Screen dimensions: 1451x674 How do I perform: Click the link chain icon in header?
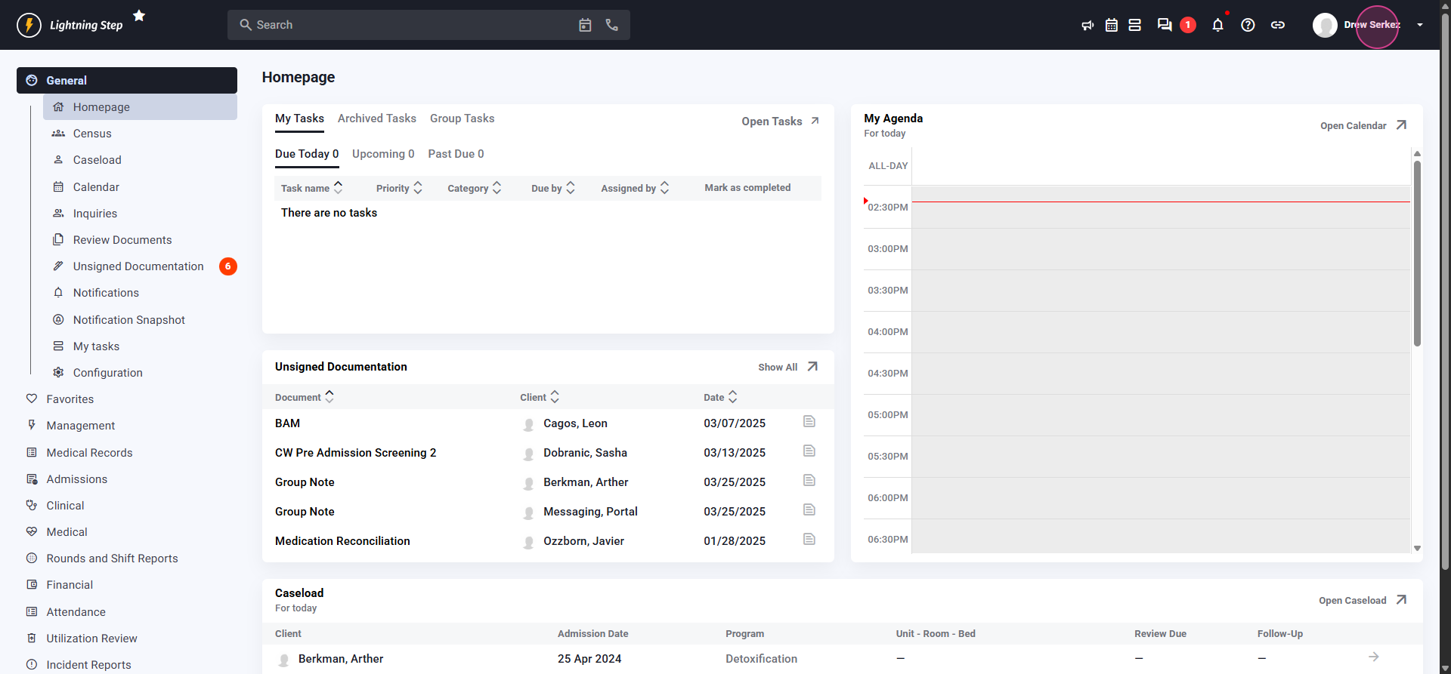click(1278, 25)
